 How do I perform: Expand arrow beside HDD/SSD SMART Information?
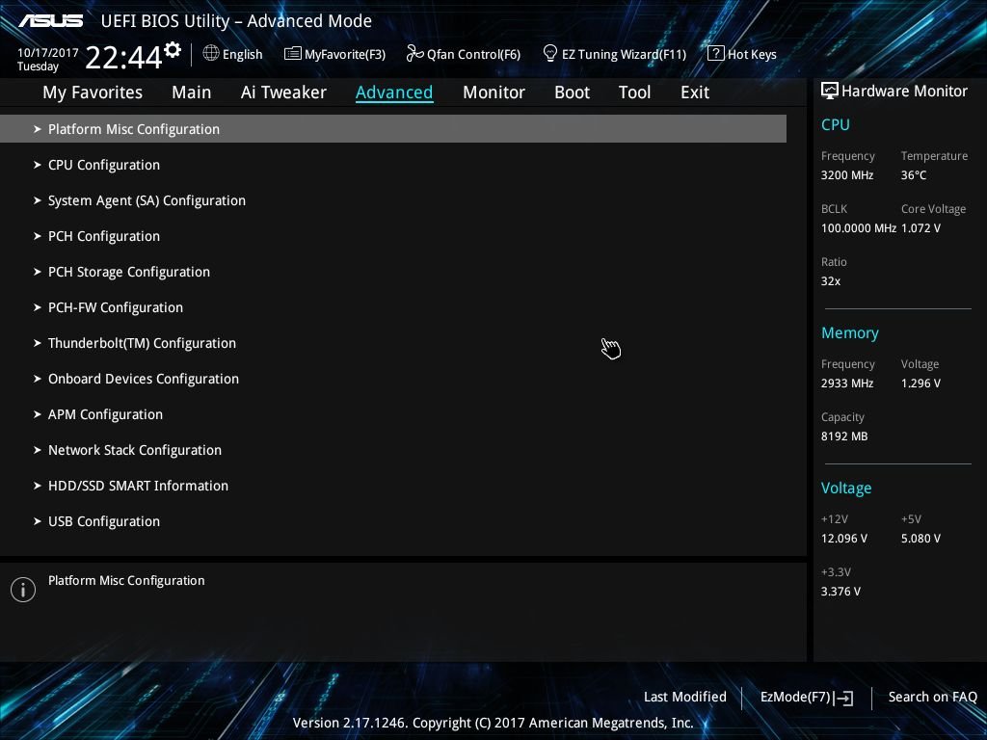(38, 486)
